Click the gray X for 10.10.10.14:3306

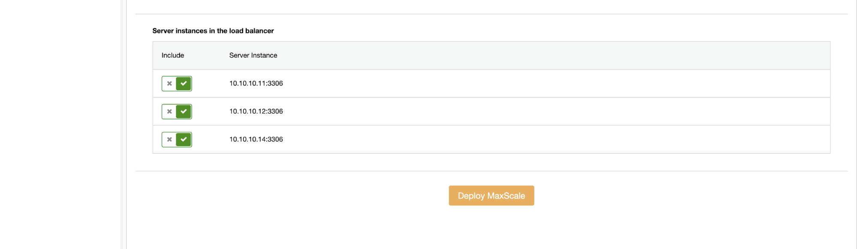coord(169,140)
